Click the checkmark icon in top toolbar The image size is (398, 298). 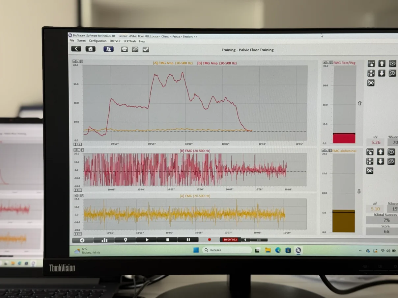pos(146,49)
